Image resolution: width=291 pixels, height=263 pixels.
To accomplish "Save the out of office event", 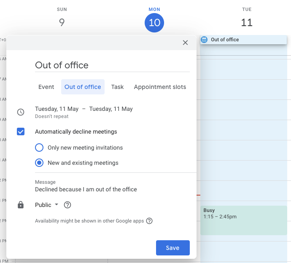I will tap(173, 248).
